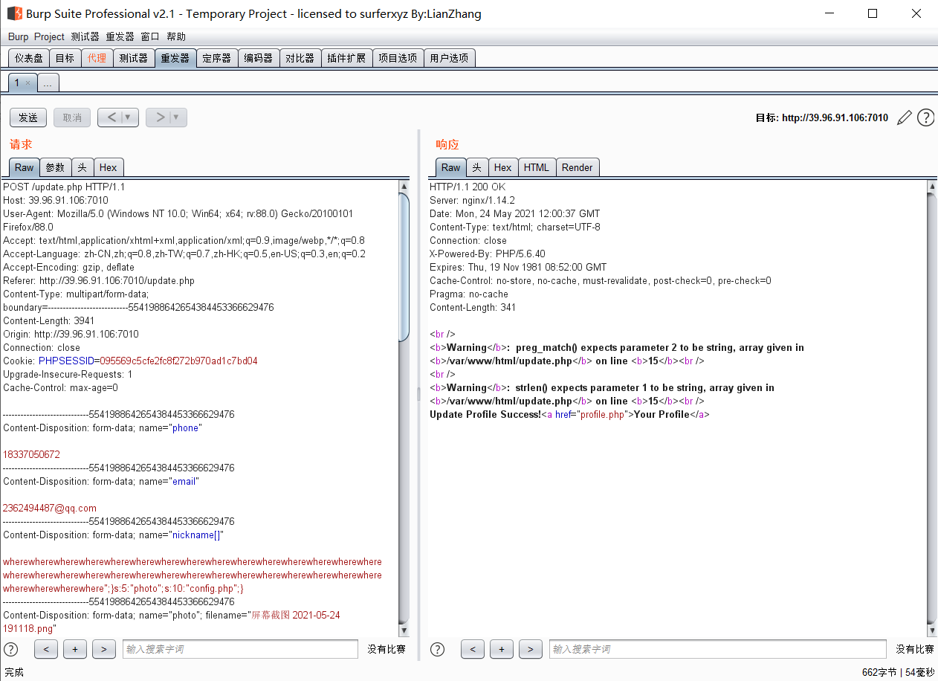This screenshot has height=681, width=938.
Task: Click the status bar '662字节 | 54毫秒'
Action: [x=897, y=672]
